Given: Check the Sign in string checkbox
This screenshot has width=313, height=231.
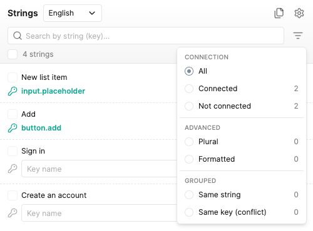Looking at the screenshot, I should (x=13, y=151).
